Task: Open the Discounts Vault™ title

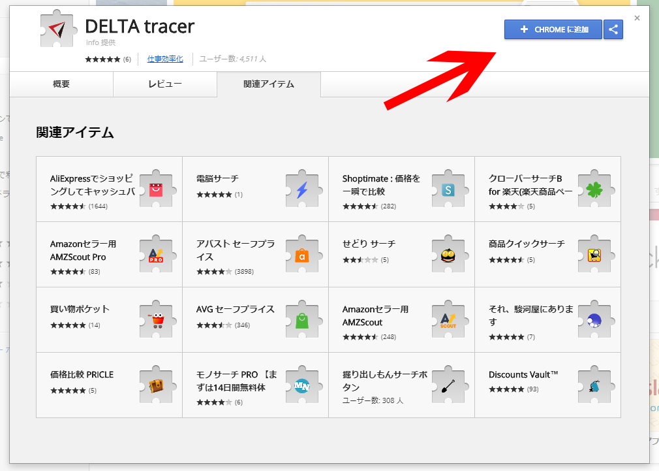Action: 523,374
